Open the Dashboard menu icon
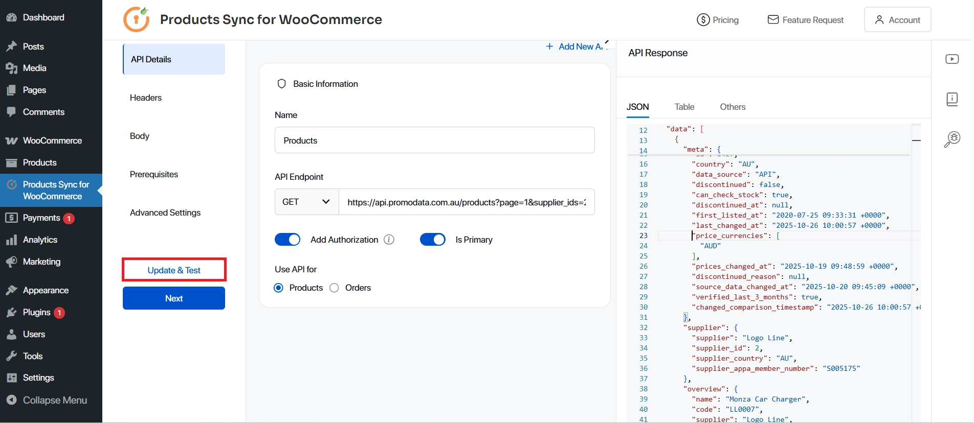This screenshot has height=423, width=974. pos(11,17)
